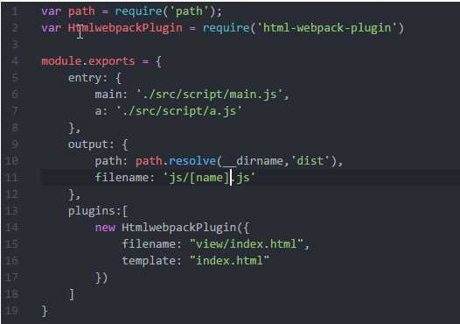Screen dimensions: 460x324
Task: Click the main: key on line 6
Action: pos(111,95)
